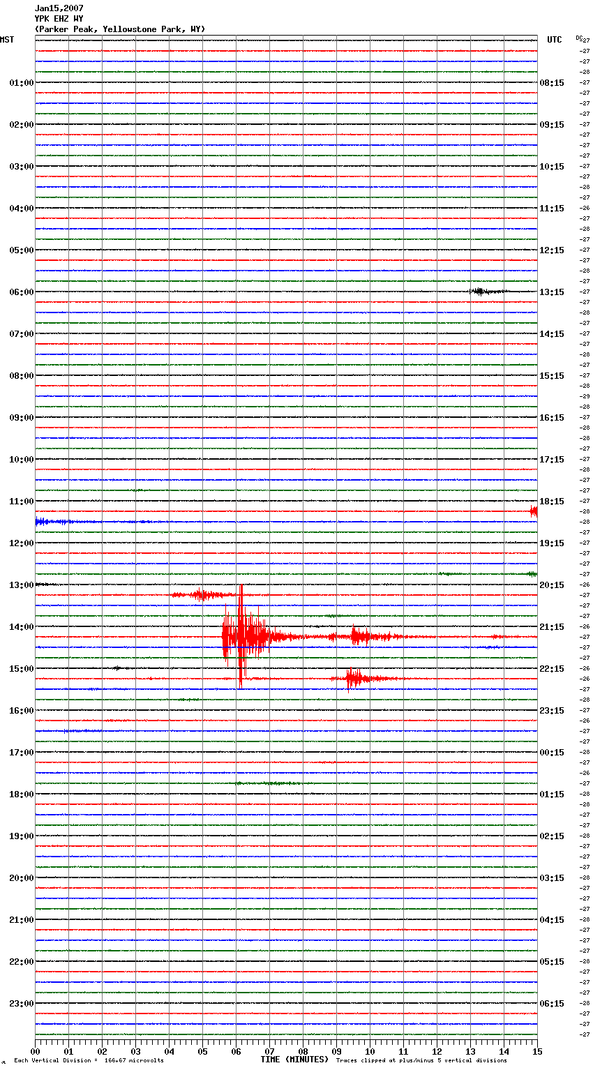
Task: Click the Each Vertical Division scale note
Action: (x=89, y=1060)
